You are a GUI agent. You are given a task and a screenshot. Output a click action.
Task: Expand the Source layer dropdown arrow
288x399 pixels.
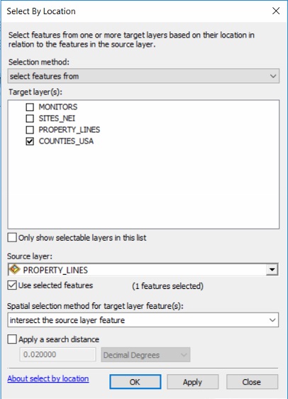point(272,270)
